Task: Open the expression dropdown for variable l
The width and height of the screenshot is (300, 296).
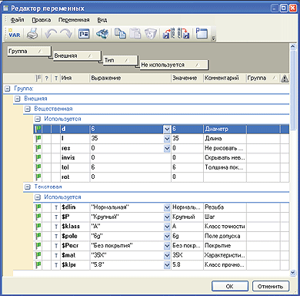Action: 167,139
